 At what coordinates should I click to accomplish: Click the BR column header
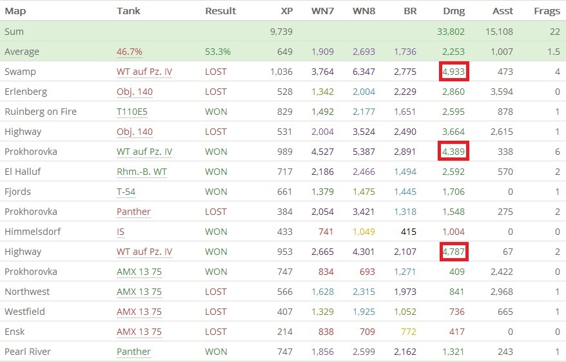[x=409, y=11]
